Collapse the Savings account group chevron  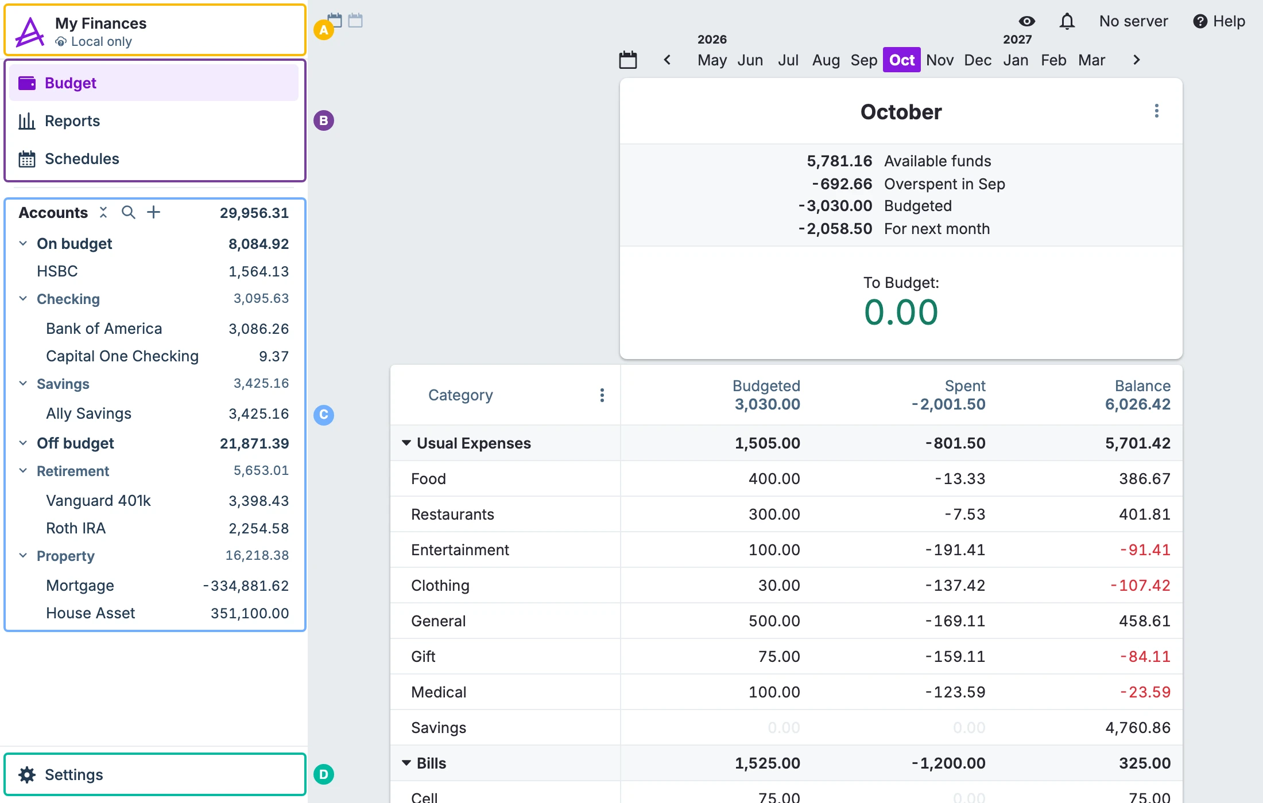tap(23, 383)
